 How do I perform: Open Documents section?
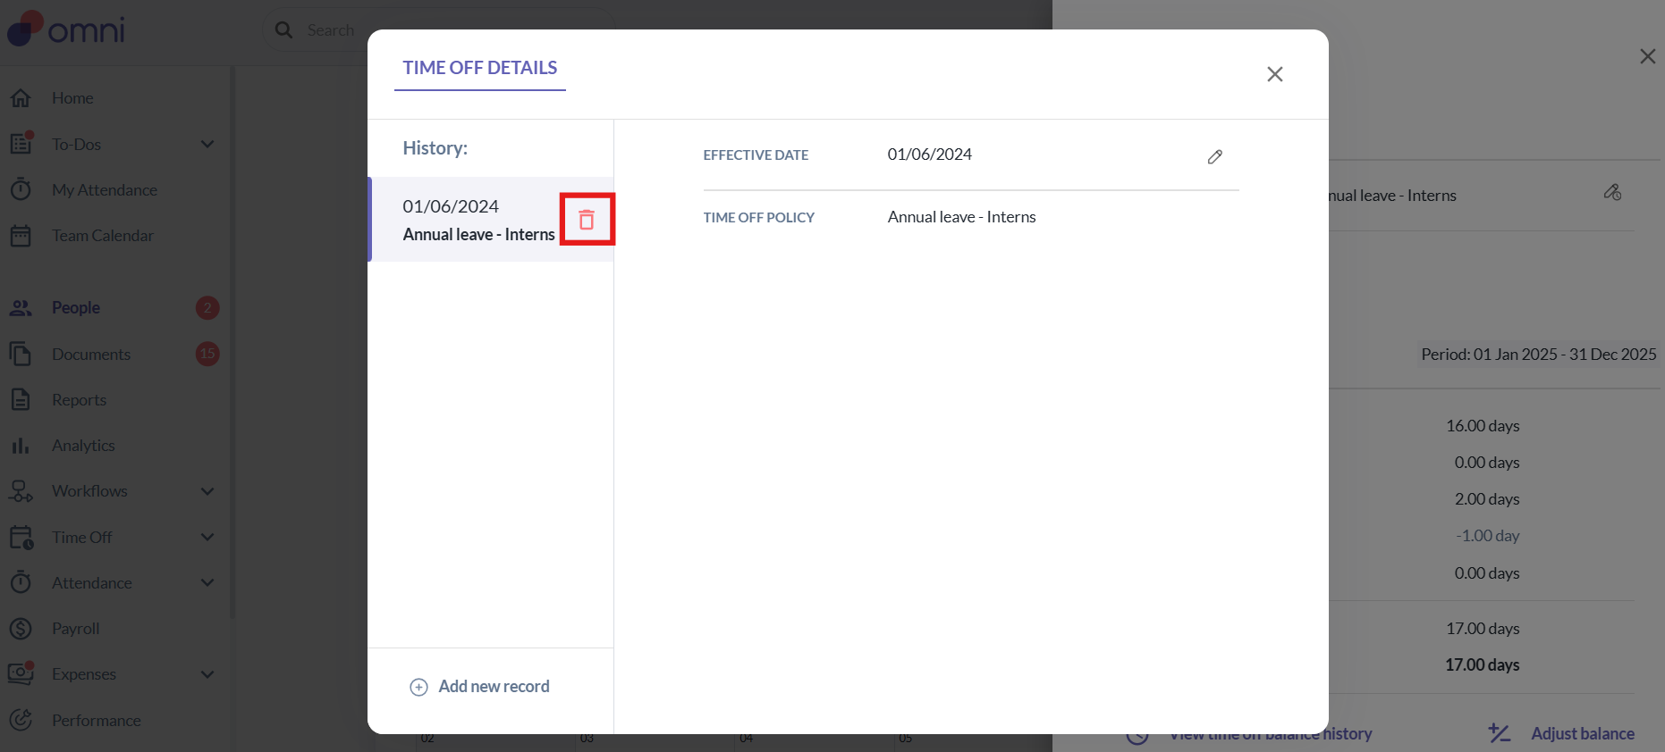[x=91, y=355]
